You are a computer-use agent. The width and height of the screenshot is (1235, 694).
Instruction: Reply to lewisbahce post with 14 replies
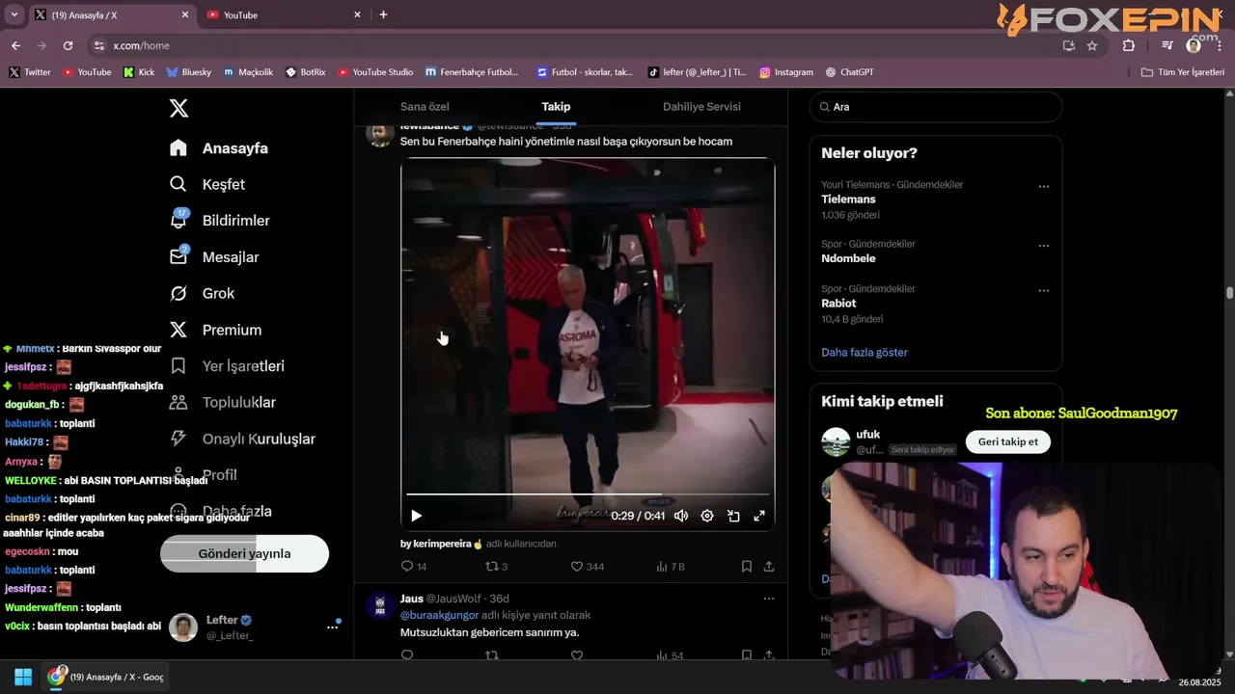coord(414,567)
